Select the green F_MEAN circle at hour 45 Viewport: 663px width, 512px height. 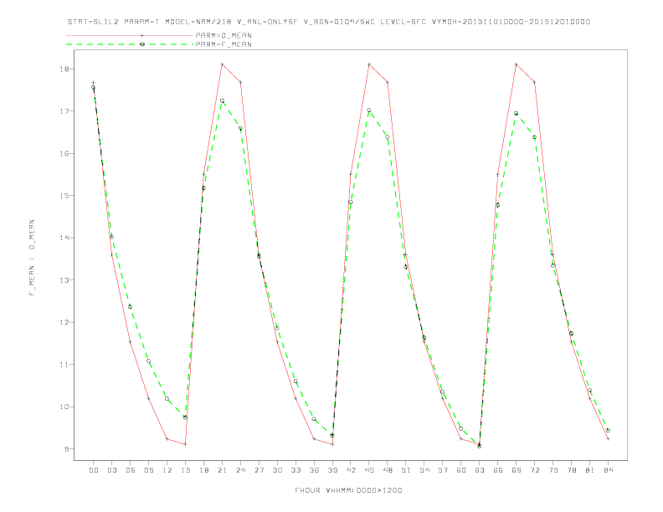[x=369, y=110]
